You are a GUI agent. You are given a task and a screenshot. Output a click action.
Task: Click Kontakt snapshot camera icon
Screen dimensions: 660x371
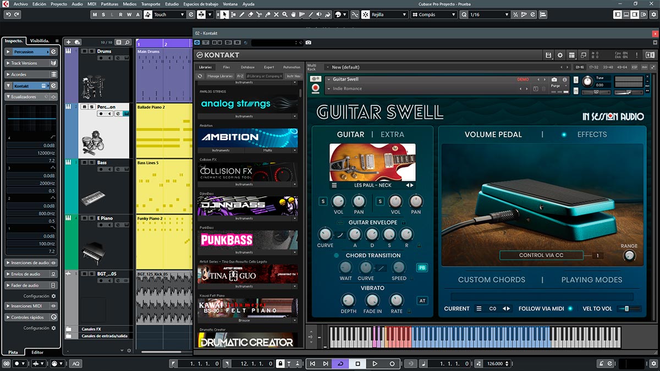click(x=554, y=80)
